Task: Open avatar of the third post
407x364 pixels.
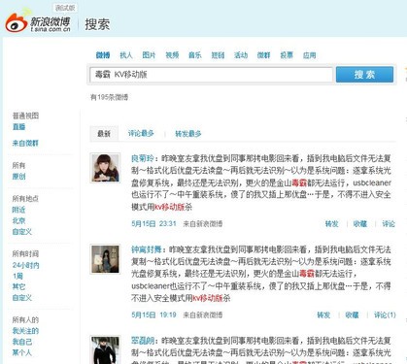Action: [x=105, y=349]
